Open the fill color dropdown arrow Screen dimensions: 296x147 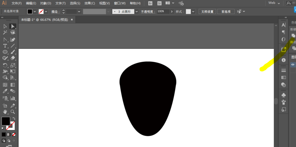pos(35,12)
